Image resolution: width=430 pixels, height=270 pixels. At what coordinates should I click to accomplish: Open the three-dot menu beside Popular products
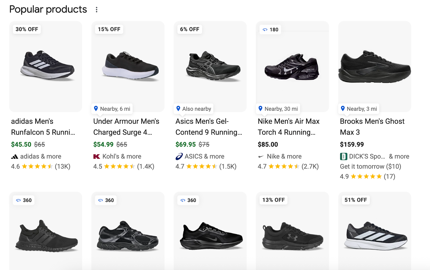click(x=97, y=9)
